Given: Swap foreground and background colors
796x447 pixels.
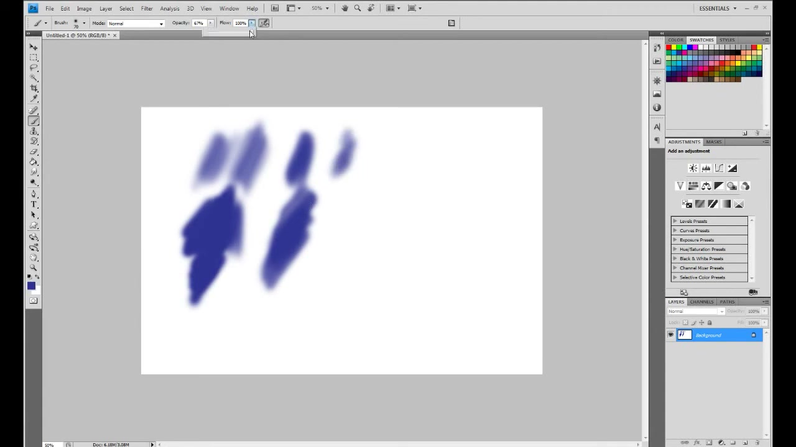Looking at the screenshot, I should point(37,277).
